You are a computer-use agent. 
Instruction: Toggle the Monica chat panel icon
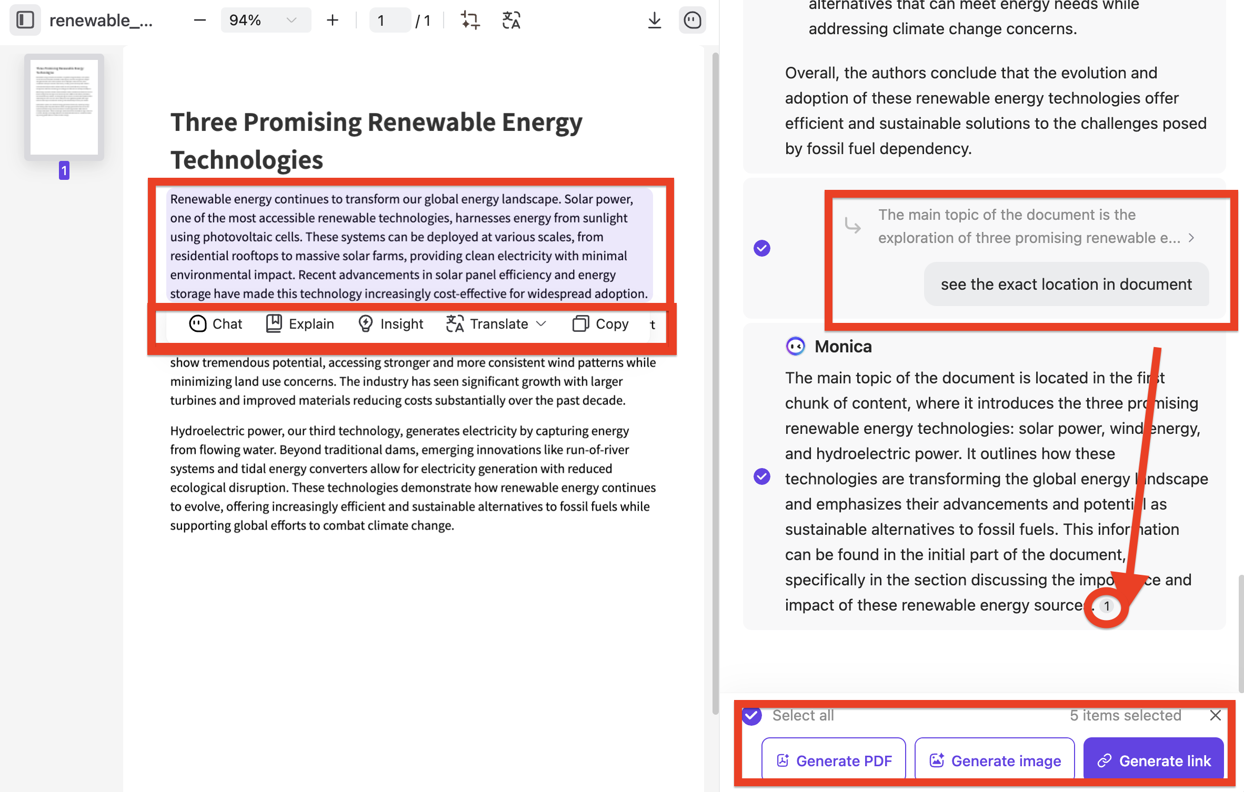point(692,21)
